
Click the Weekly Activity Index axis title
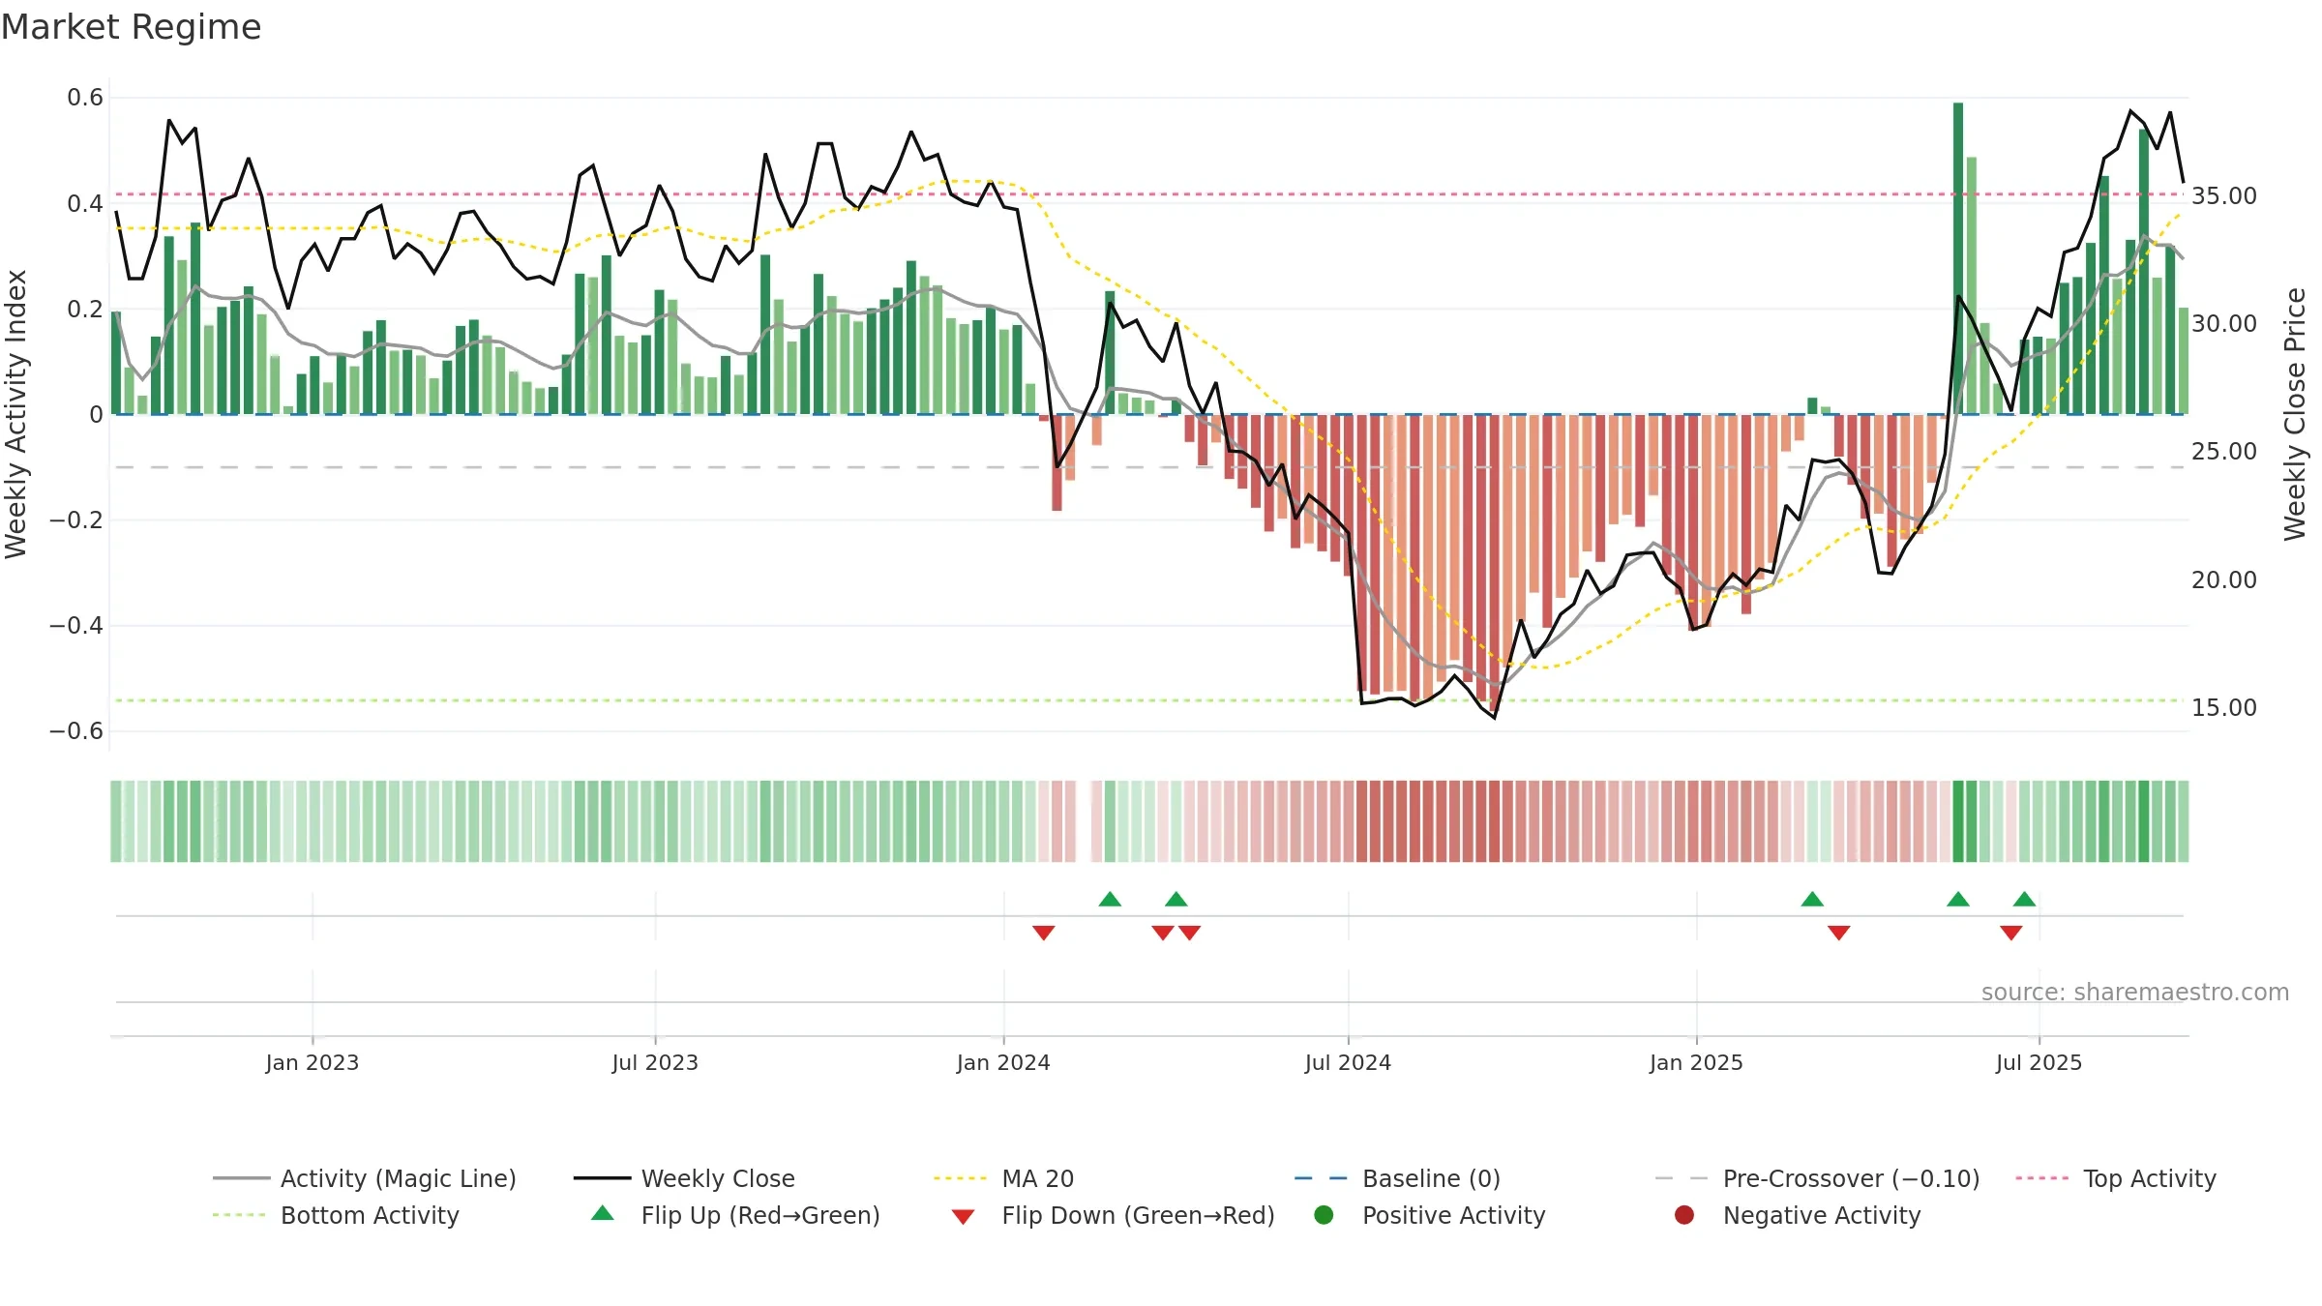click(x=15, y=414)
